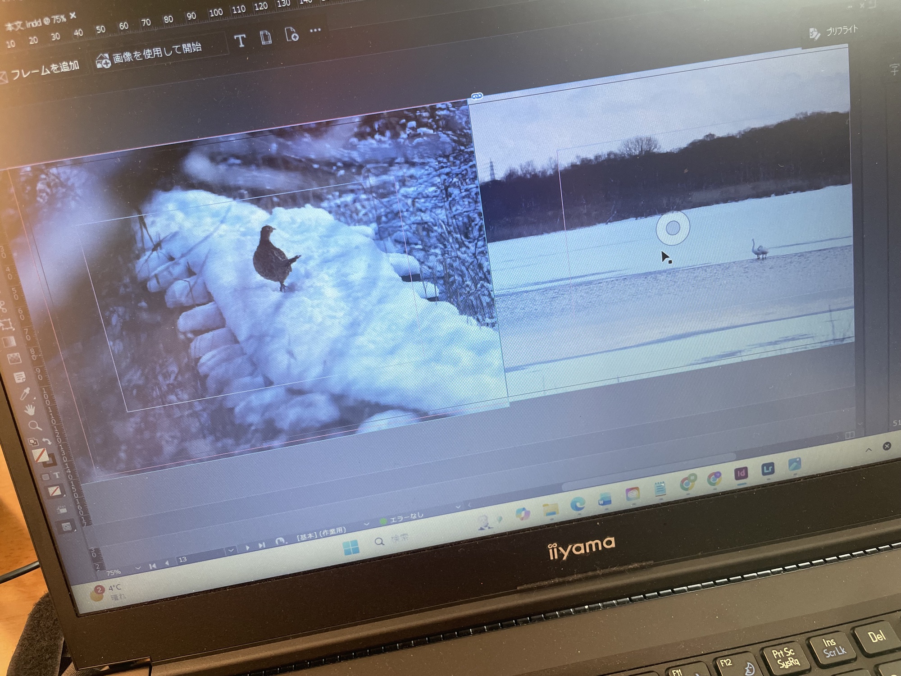901x676 pixels.
Task: Open InDesign from the Windows taskbar
Action: (741, 473)
